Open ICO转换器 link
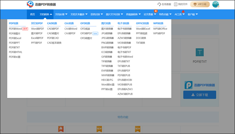Image resolution: width=235 pixels, height=134 pixels. click(107, 52)
